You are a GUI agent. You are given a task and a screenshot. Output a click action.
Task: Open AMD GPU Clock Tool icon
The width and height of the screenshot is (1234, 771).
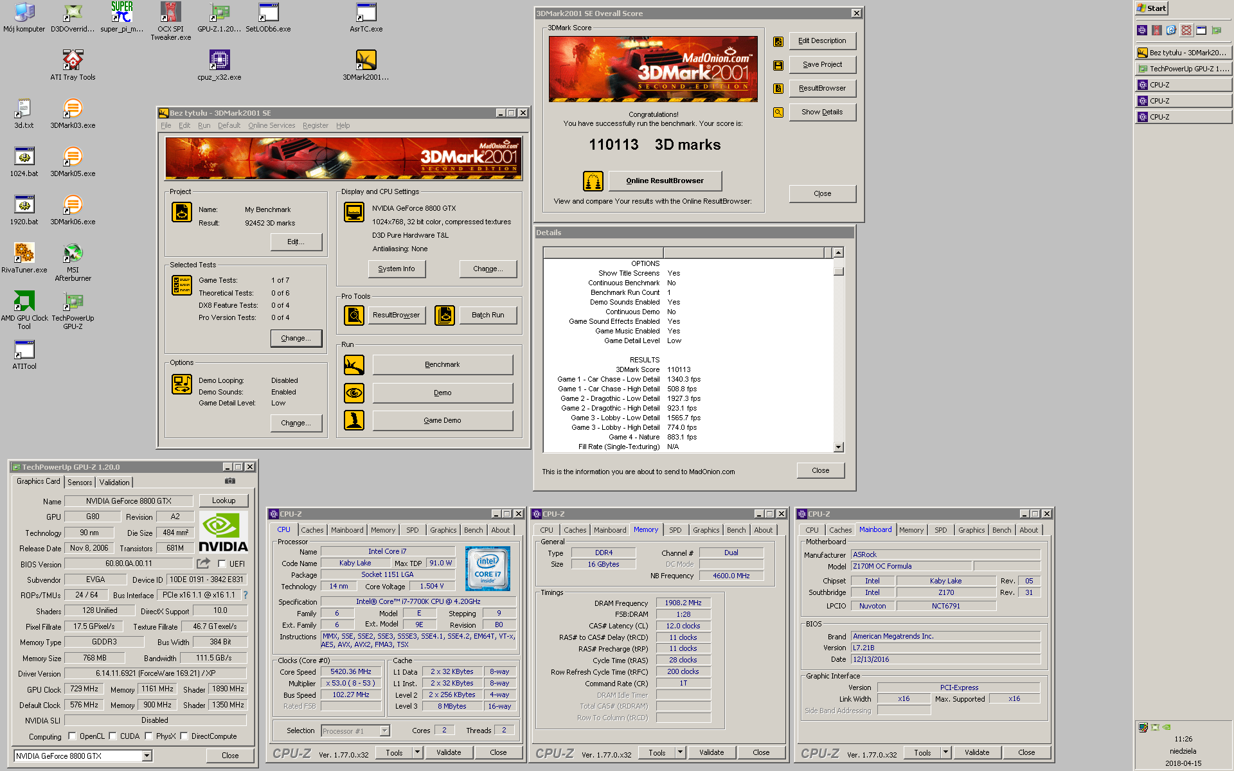click(24, 310)
